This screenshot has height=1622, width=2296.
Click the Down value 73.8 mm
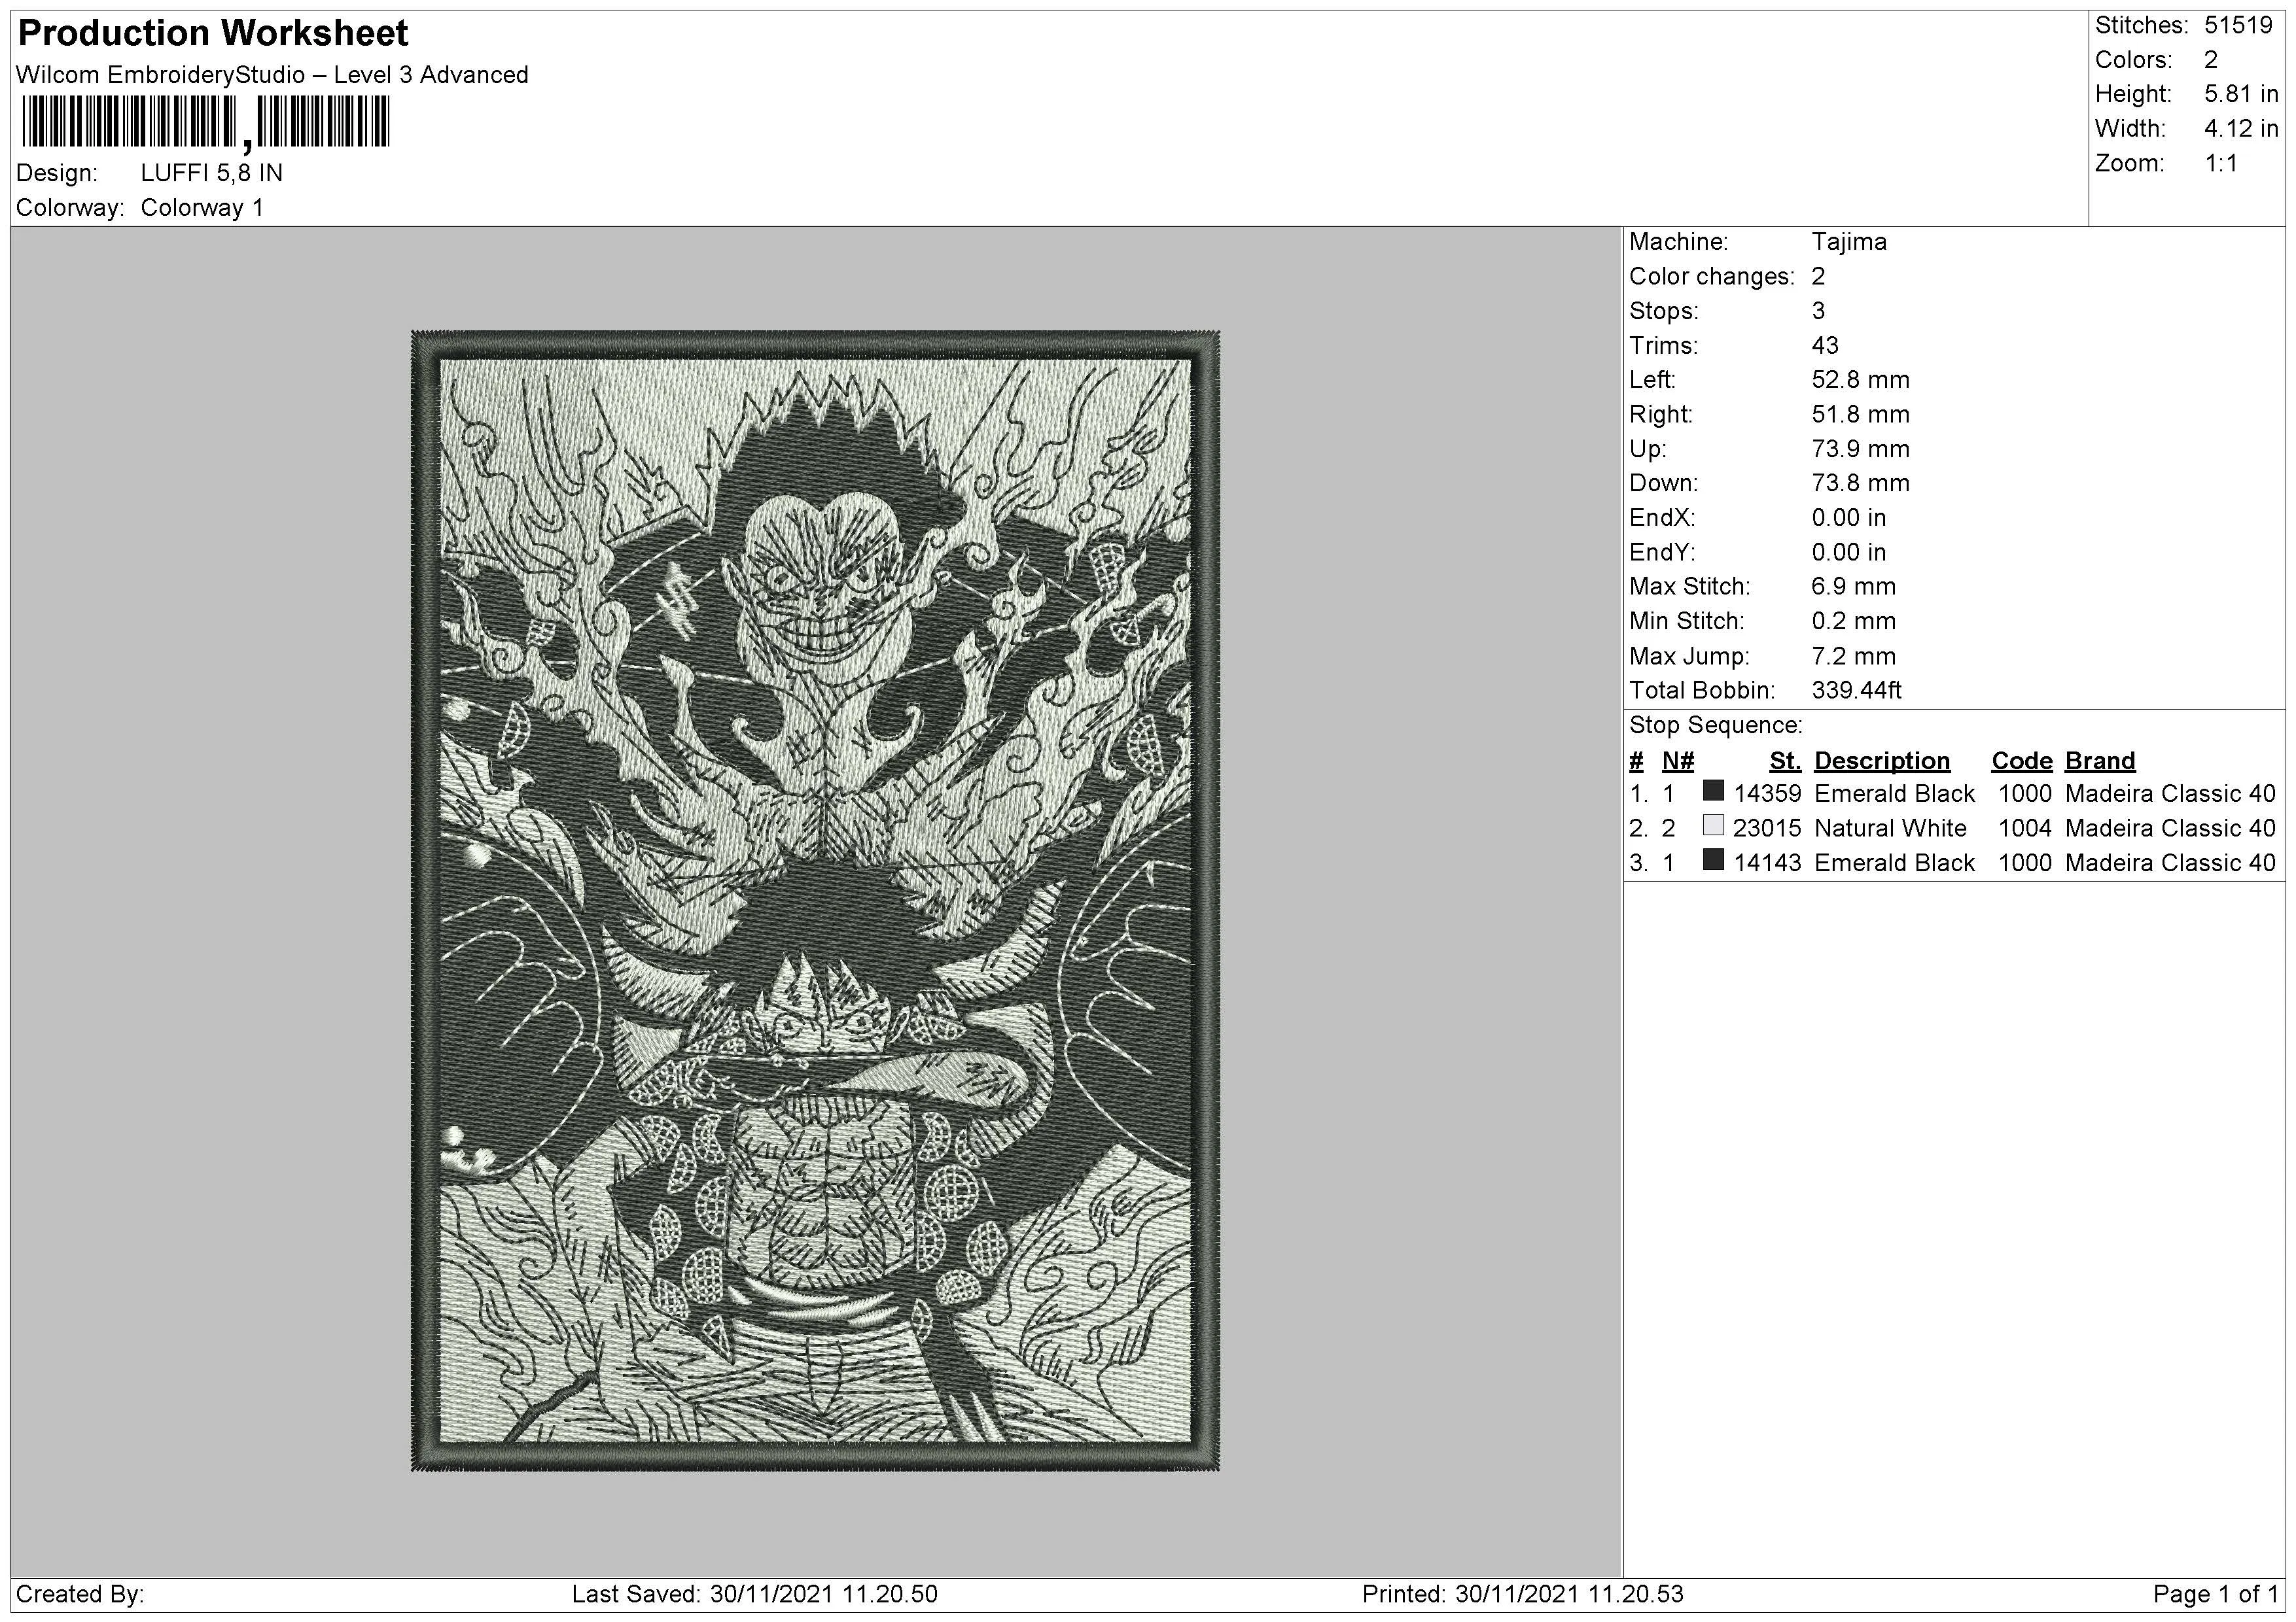1860,484
